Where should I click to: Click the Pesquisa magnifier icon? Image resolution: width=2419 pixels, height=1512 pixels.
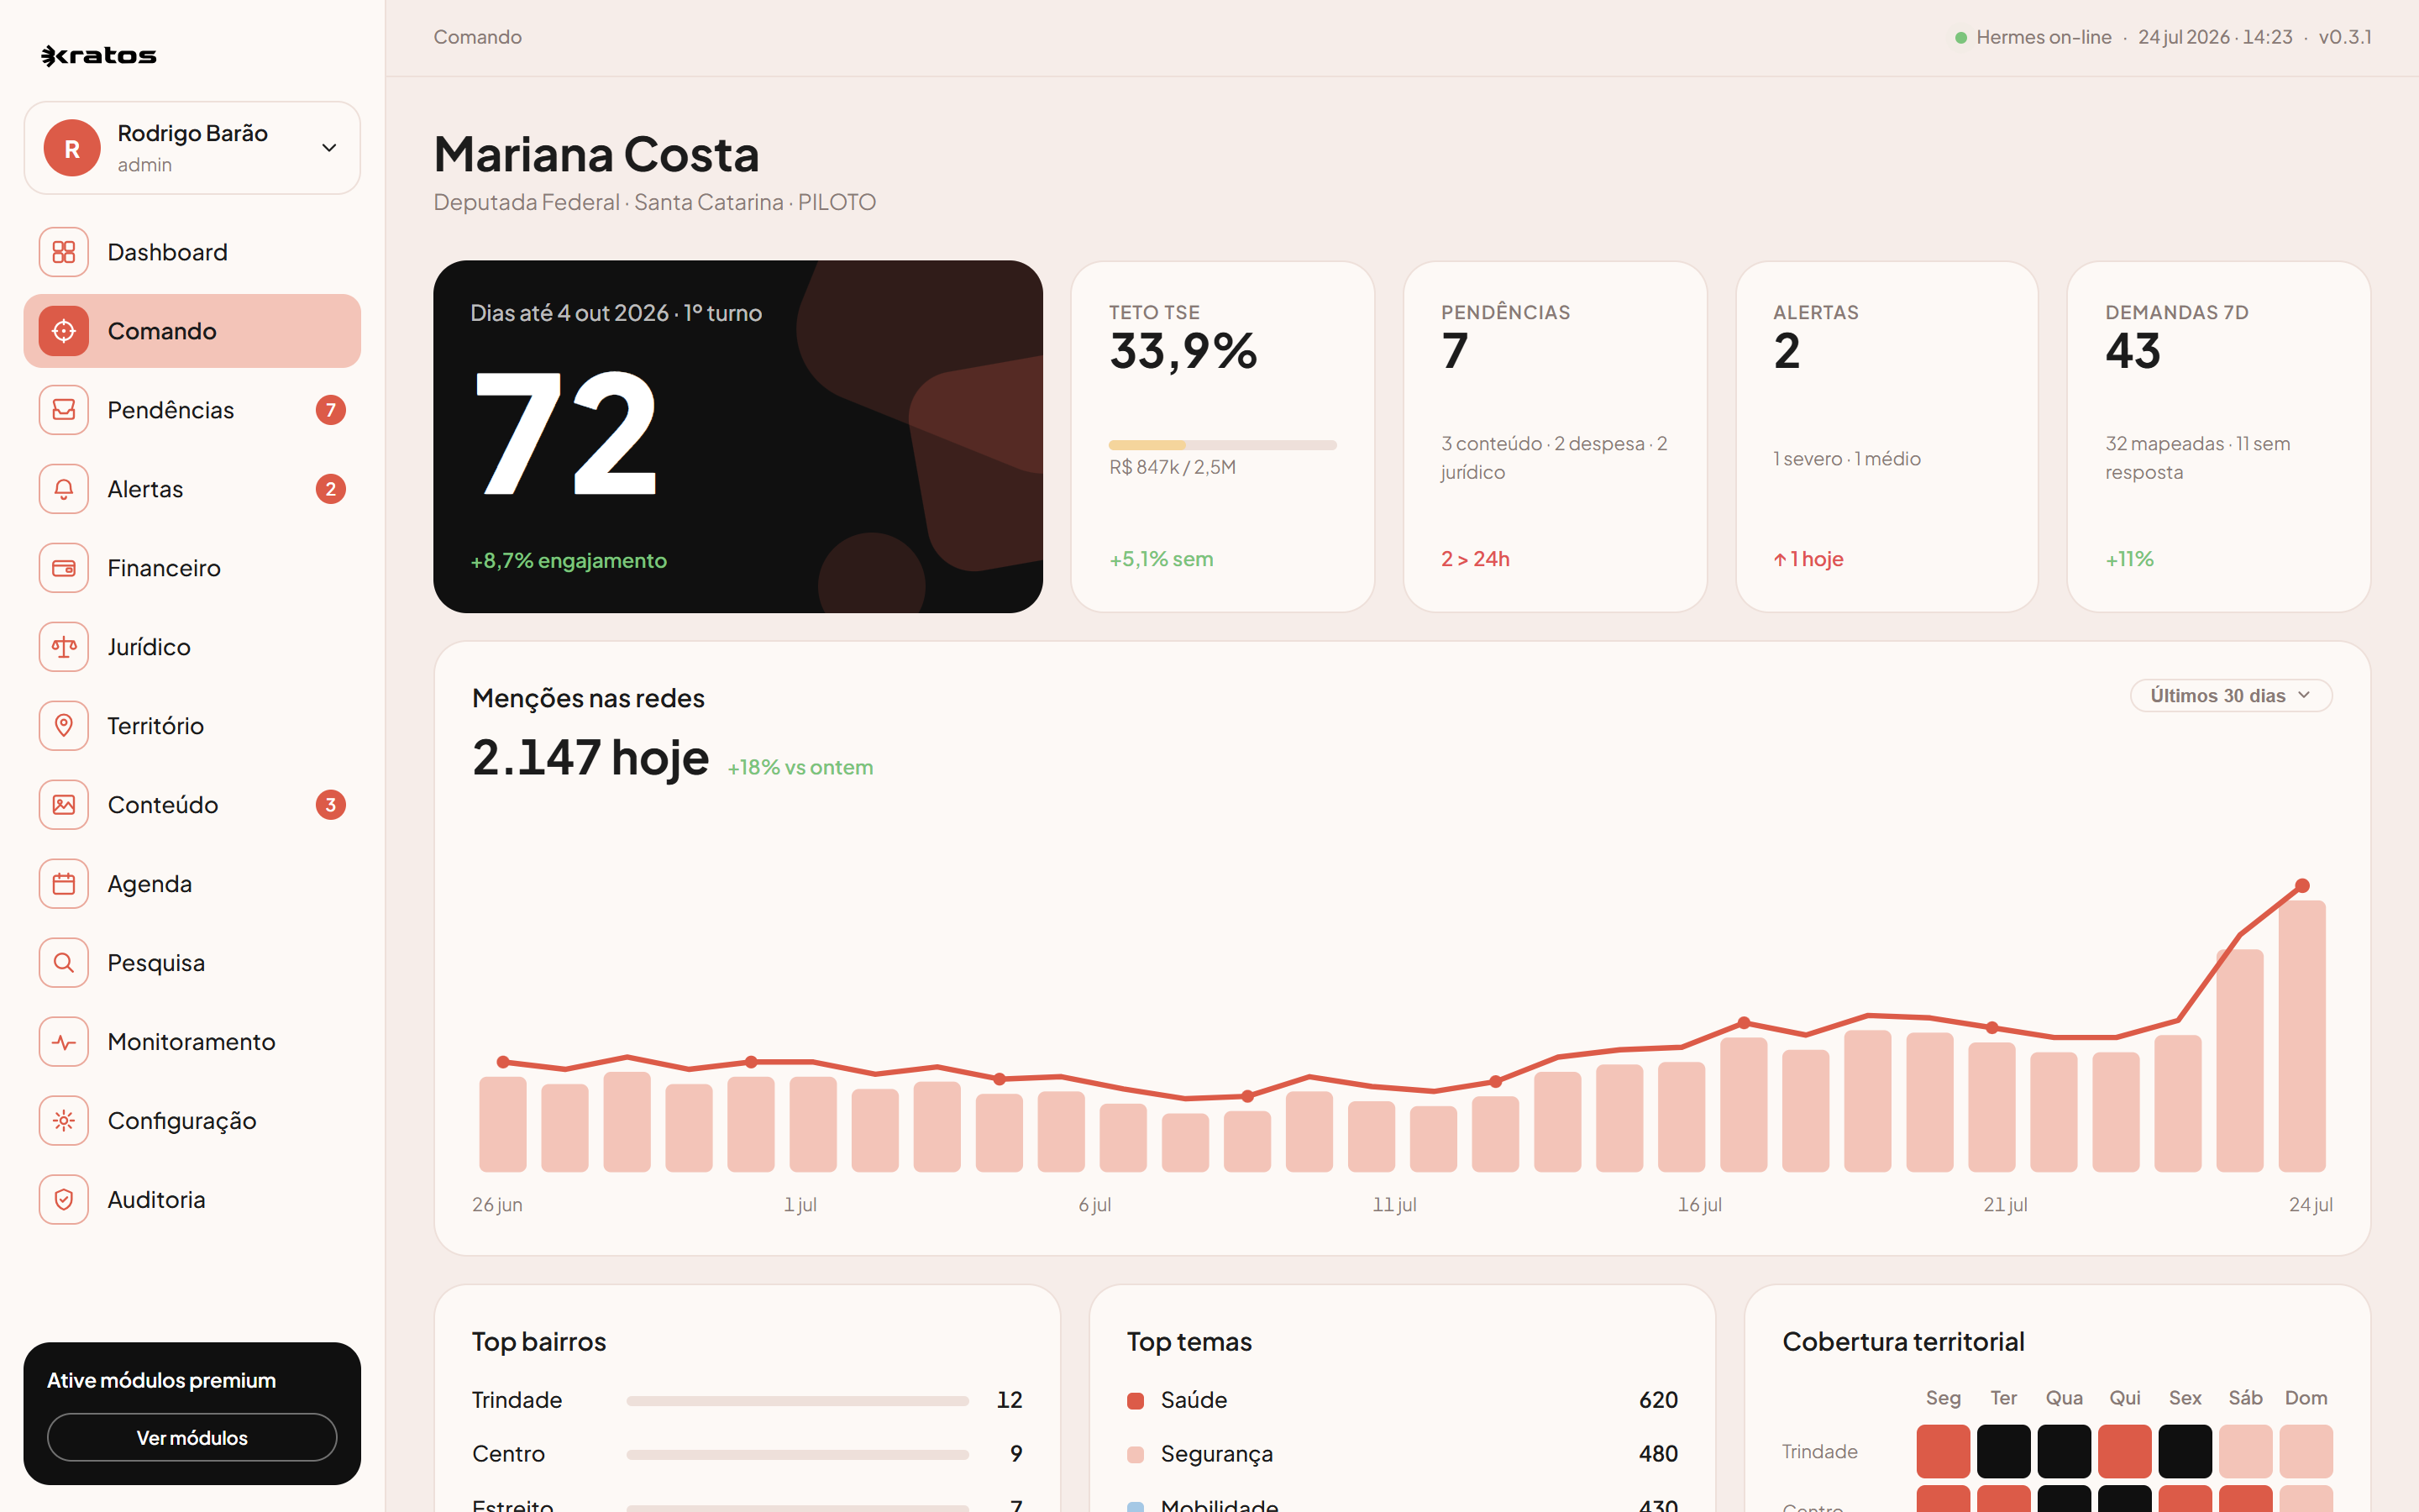coord(64,963)
